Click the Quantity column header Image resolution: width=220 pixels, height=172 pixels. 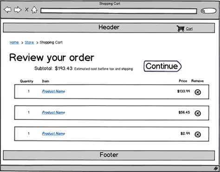tap(26, 81)
